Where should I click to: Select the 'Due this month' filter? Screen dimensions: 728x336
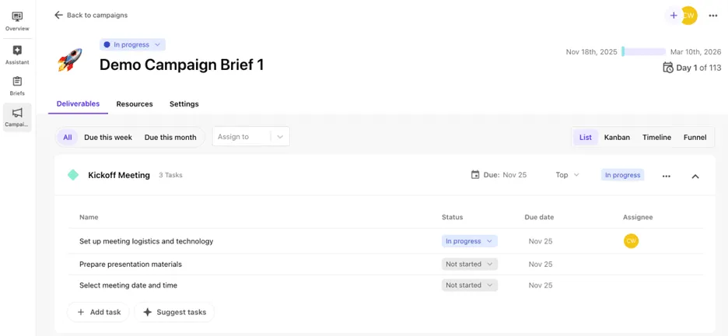point(170,138)
